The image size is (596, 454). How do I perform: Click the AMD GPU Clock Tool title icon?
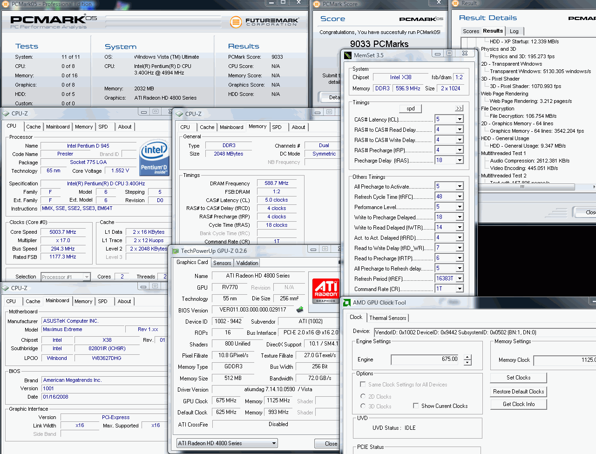347,302
